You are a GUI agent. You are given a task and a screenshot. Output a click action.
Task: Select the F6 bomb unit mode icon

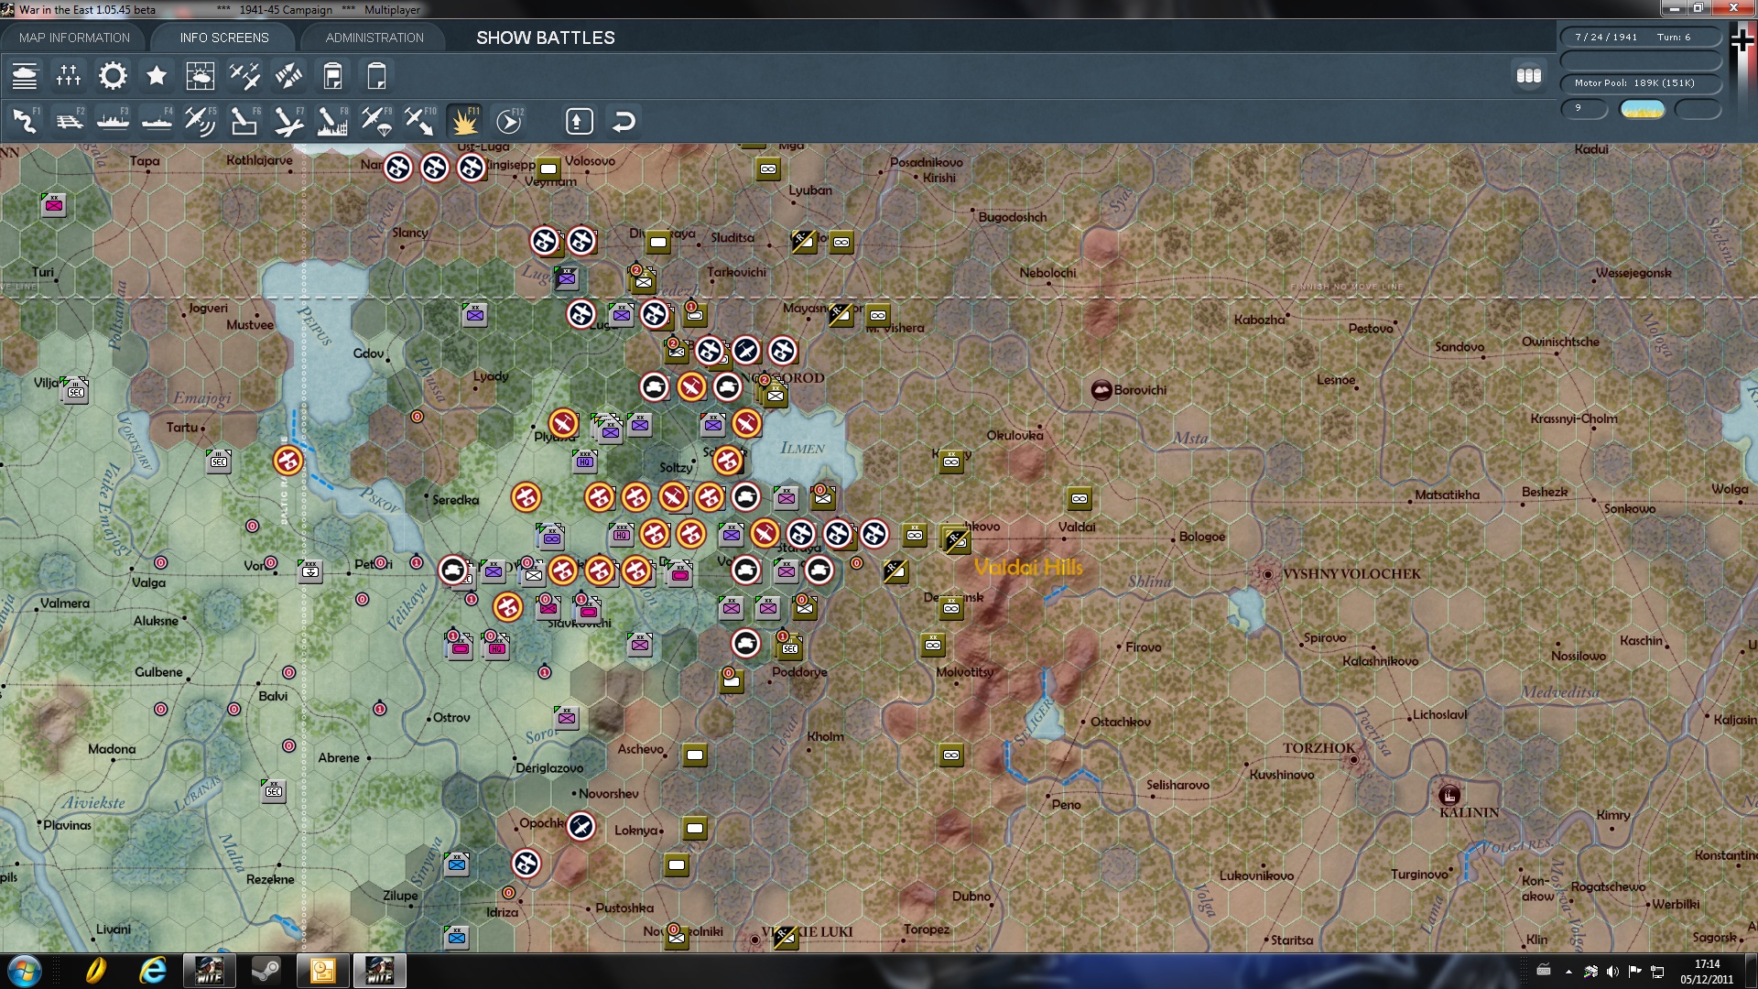click(x=244, y=121)
